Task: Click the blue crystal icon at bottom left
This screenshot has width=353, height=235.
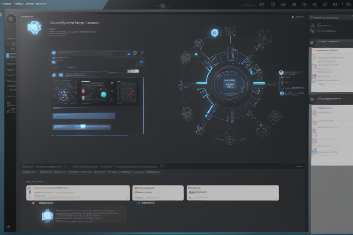Action: tap(47, 215)
